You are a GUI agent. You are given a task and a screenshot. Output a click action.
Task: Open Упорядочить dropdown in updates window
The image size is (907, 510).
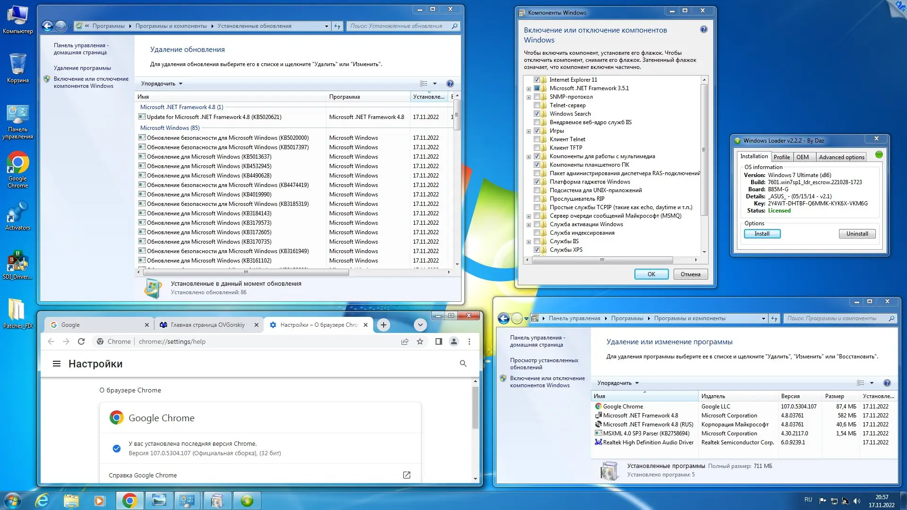click(162, 84)
